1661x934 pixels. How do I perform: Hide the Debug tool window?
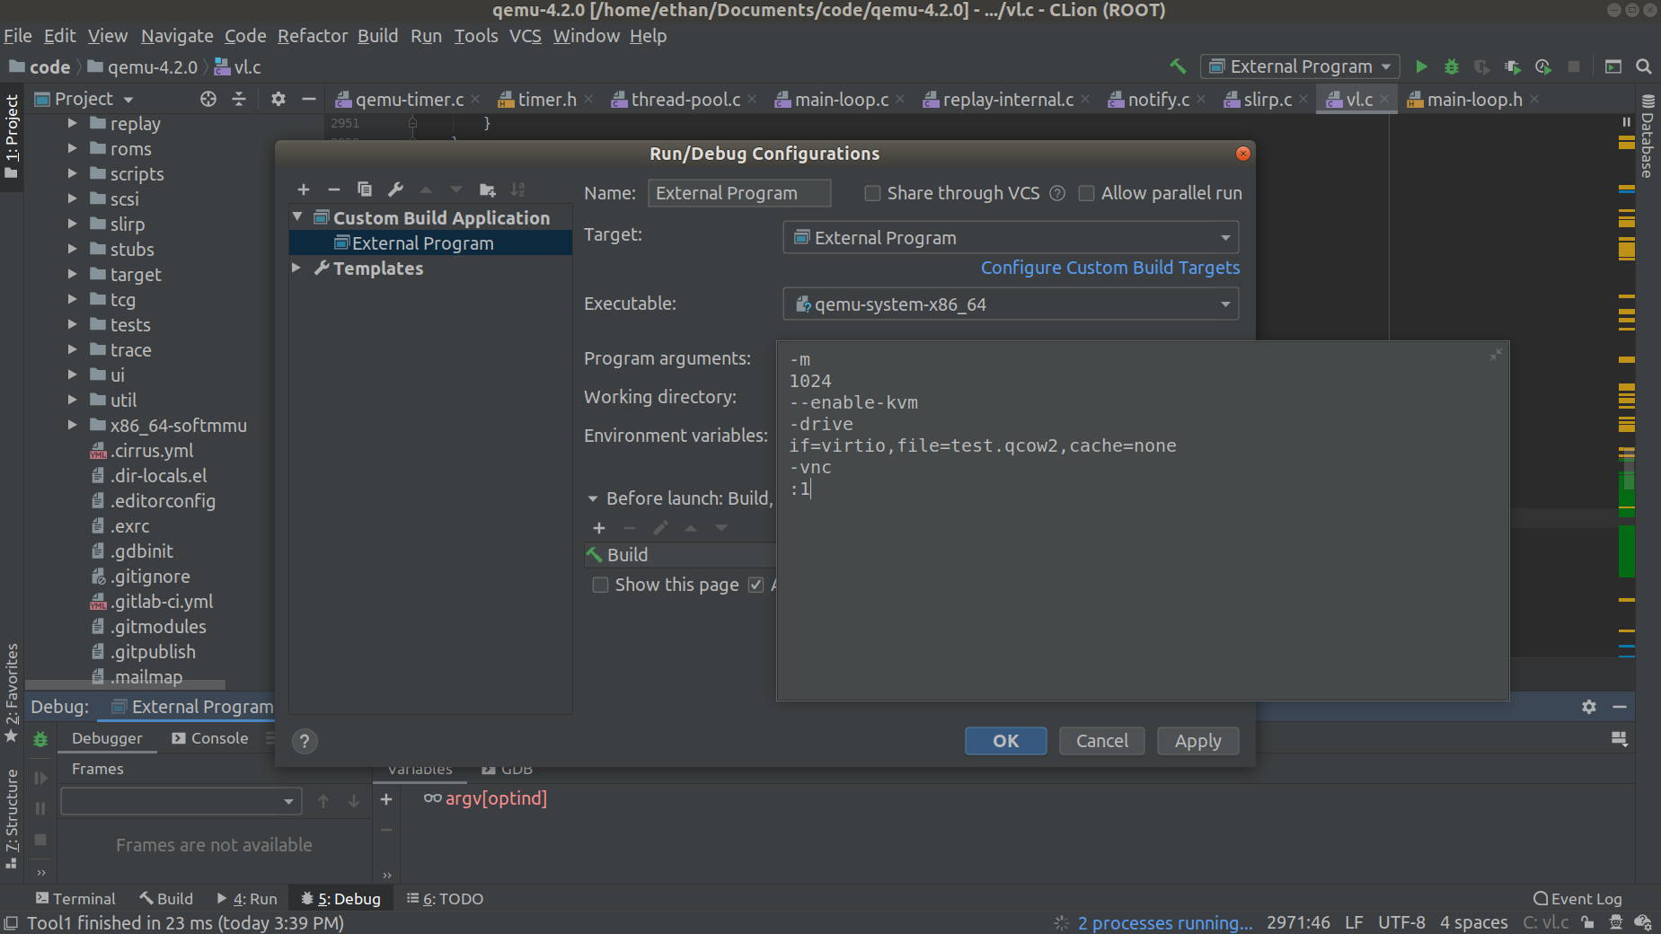tap(1620, 707)
